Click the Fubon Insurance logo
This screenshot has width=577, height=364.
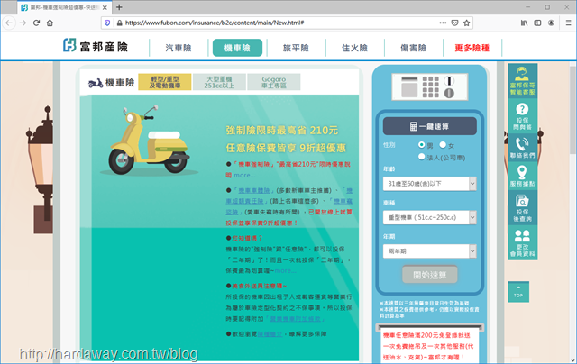(96, 46)
